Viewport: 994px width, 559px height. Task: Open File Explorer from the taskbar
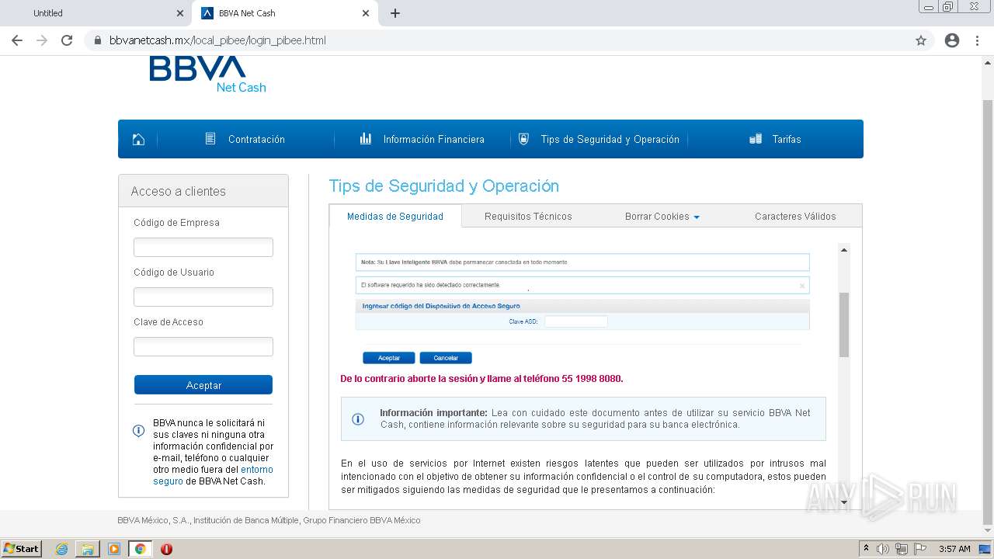tap(88, 549)
